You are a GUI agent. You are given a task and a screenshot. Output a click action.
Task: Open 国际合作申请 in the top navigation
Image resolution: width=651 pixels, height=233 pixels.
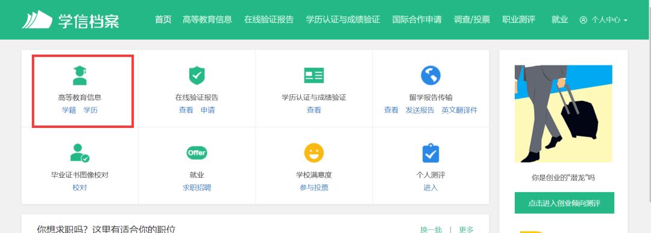click(x=417, y=19)
